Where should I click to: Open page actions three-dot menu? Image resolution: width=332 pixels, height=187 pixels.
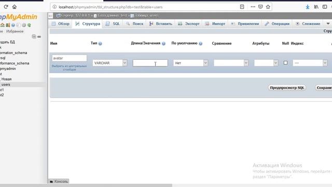[x=253, y=7]
